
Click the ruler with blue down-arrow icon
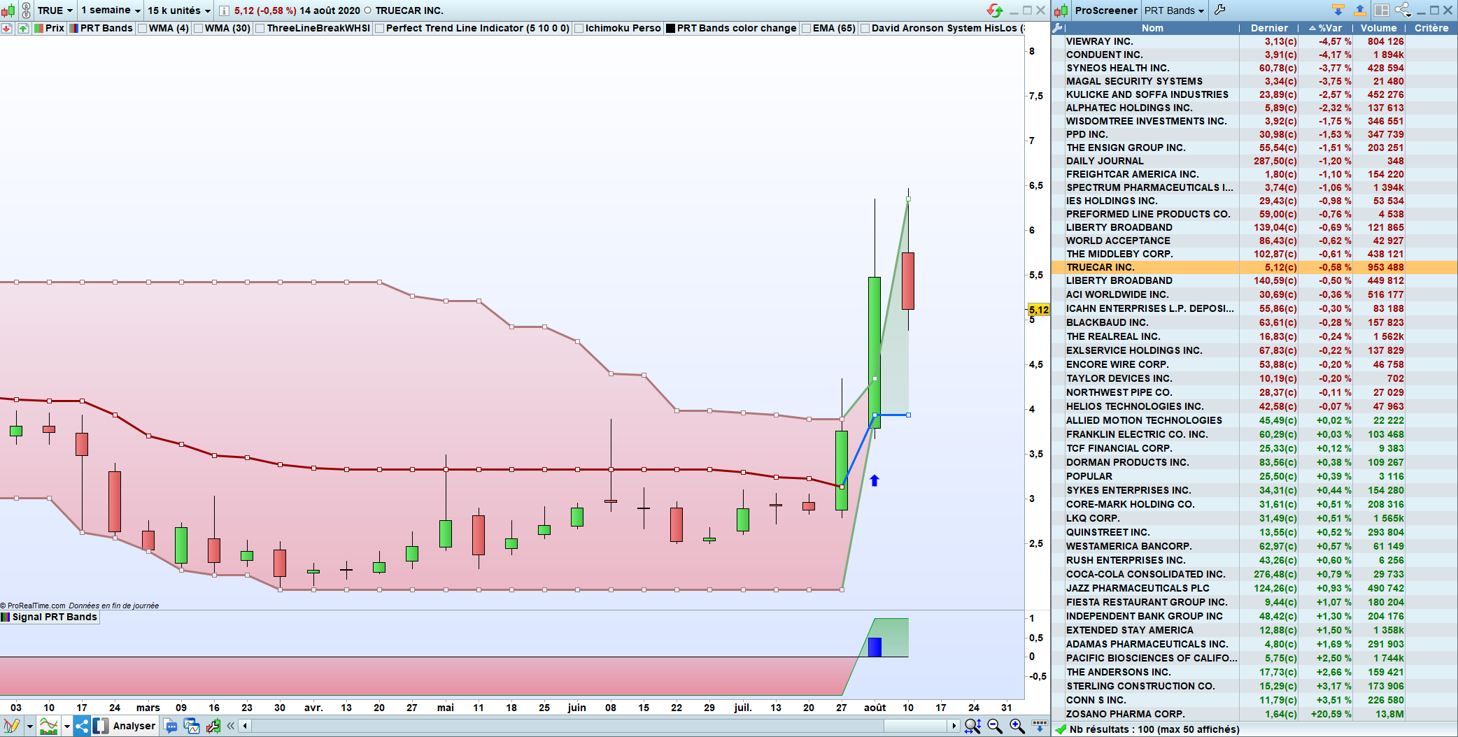tap(1040, 726)
